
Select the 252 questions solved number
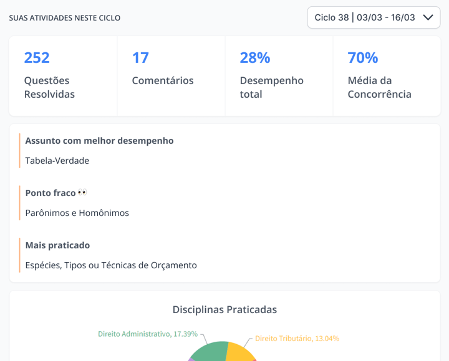(37, 58)
